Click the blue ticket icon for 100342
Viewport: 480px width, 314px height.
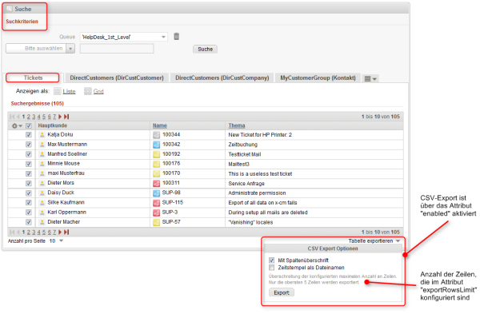coord(157,145)
